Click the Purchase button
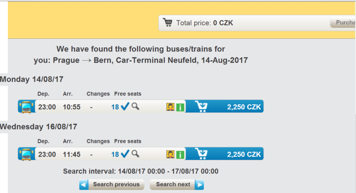Screen dimensions: 356x193 (x=343, y=23)
